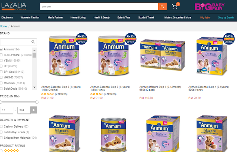Apply price range with arrow button
This screenshot has width=237, height=152.
(x=34, y=110)
